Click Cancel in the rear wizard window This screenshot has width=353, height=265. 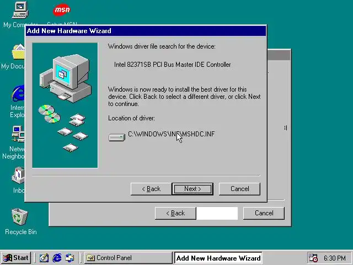coord(264,213)
